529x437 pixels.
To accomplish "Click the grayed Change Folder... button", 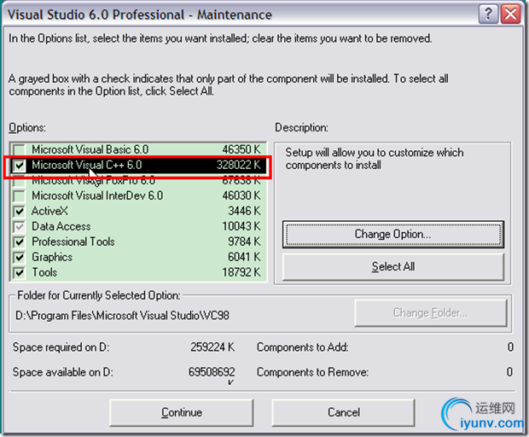I will 431,313.
